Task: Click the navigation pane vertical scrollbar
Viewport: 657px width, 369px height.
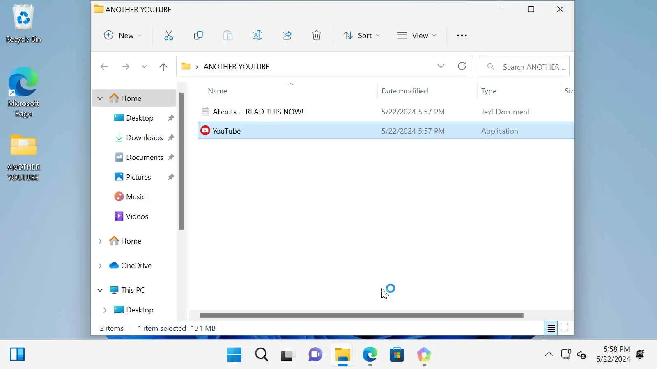Action: click(181, 160)
